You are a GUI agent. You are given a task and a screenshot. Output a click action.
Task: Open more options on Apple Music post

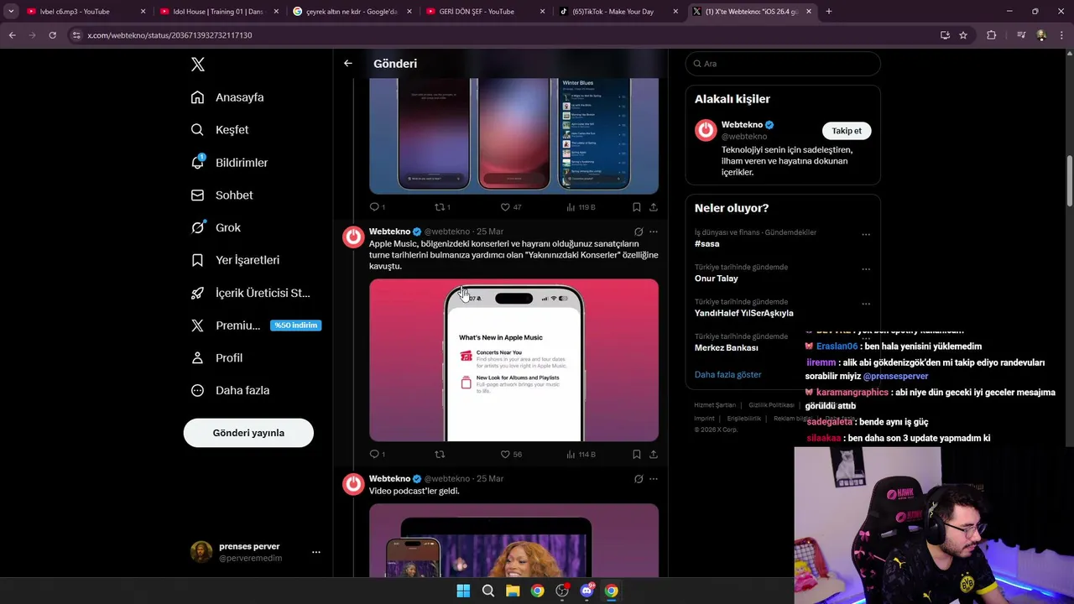(654, 232)
